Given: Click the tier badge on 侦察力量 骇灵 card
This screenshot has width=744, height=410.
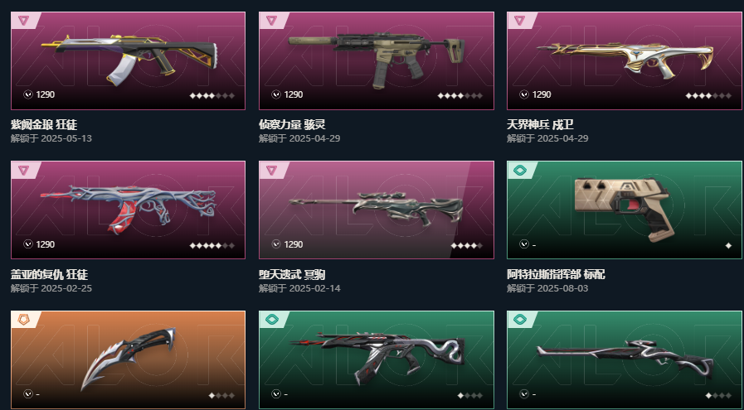Looking at the screenshot, I should click(271, 21).
